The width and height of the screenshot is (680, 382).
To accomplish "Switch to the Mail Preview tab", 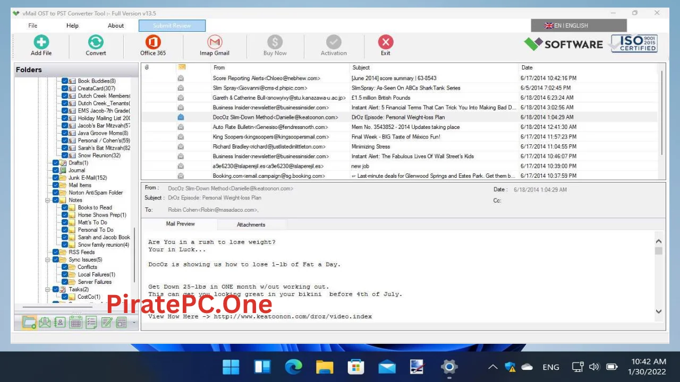I will click(x=180, y=224).
